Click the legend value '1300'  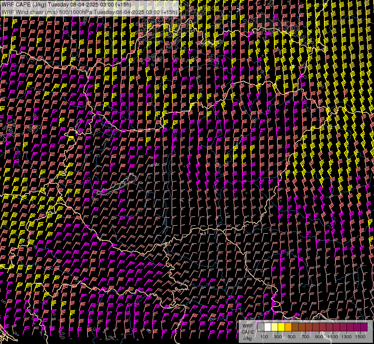tap(346, 337)
